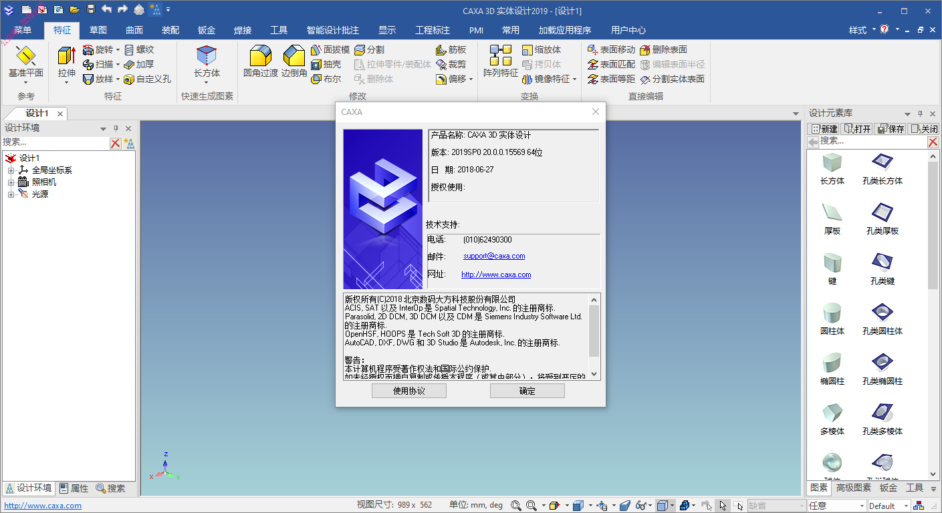The image size is (942, 513).
Task: Click the 确定 button in CAXA dialog
Action: 527,391
